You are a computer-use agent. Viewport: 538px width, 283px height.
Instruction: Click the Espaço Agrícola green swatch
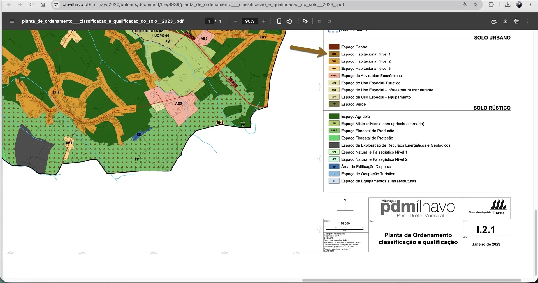coord(334,116)
